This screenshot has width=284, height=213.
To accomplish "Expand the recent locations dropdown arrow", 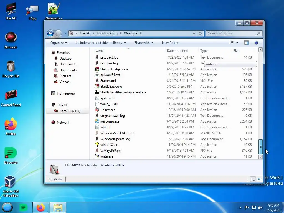I will tap(65, 33).
